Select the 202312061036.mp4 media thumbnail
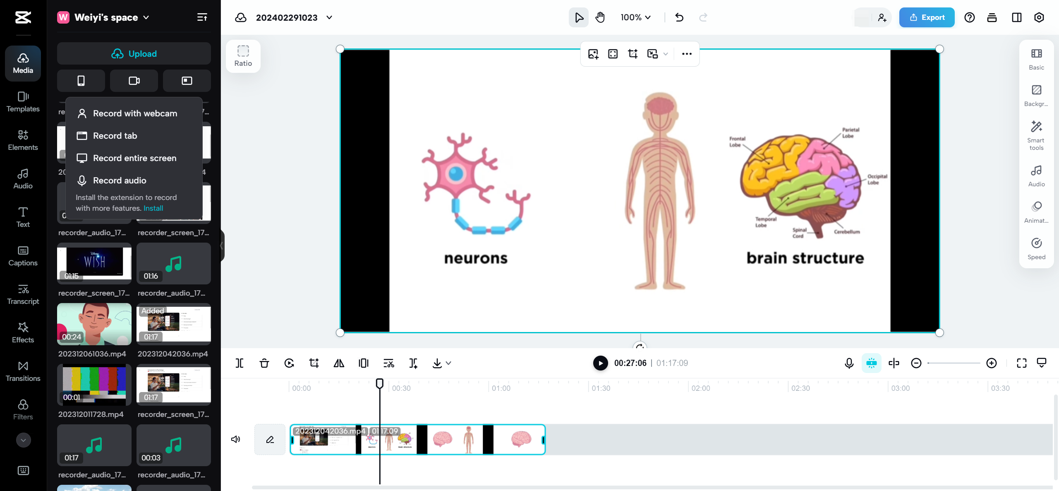The height and width of the screenshot is (491, 1059). pos(94,324)
